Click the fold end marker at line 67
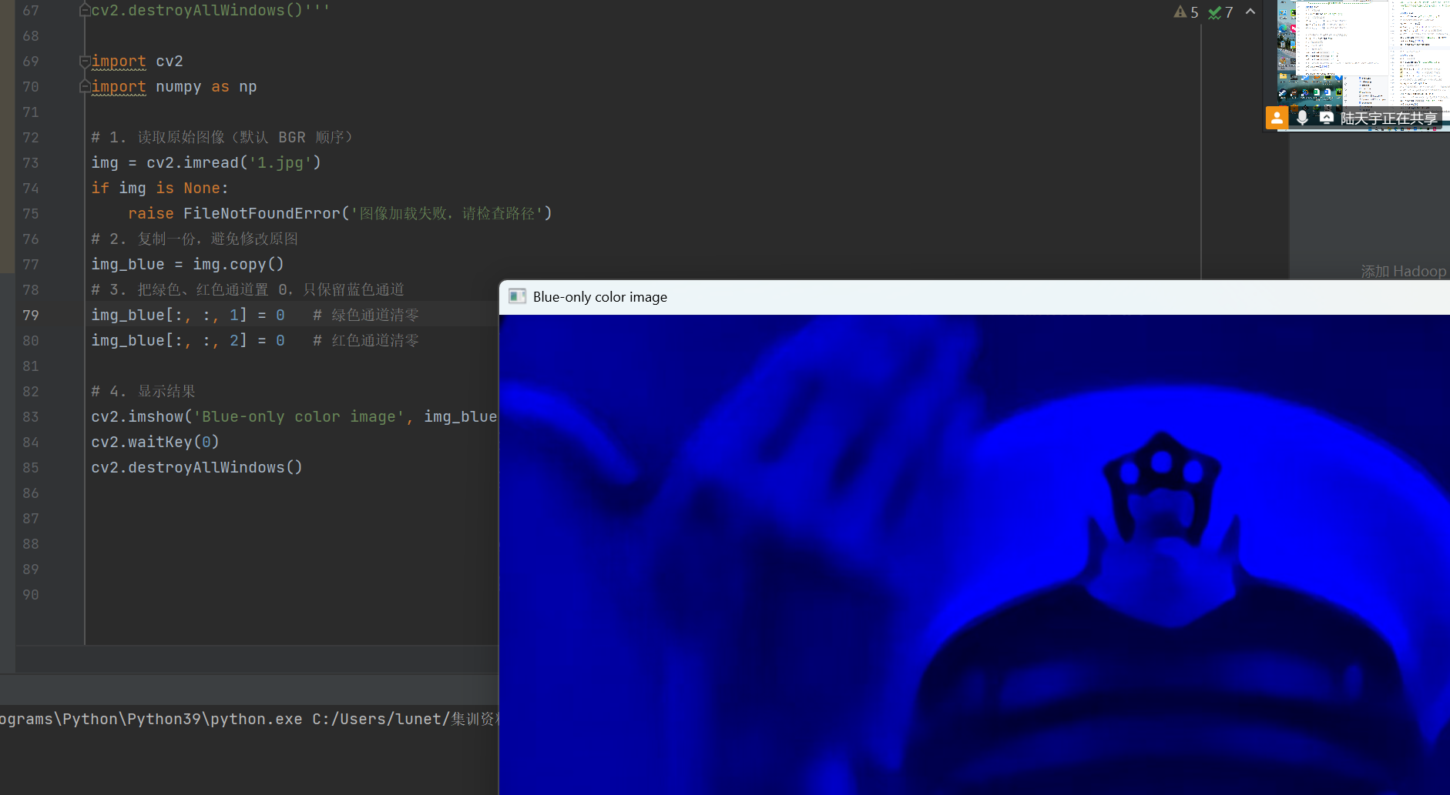 point(85,10)
